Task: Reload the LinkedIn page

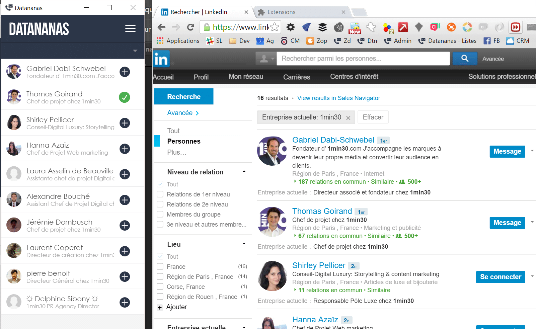Action: pos(190,27)
